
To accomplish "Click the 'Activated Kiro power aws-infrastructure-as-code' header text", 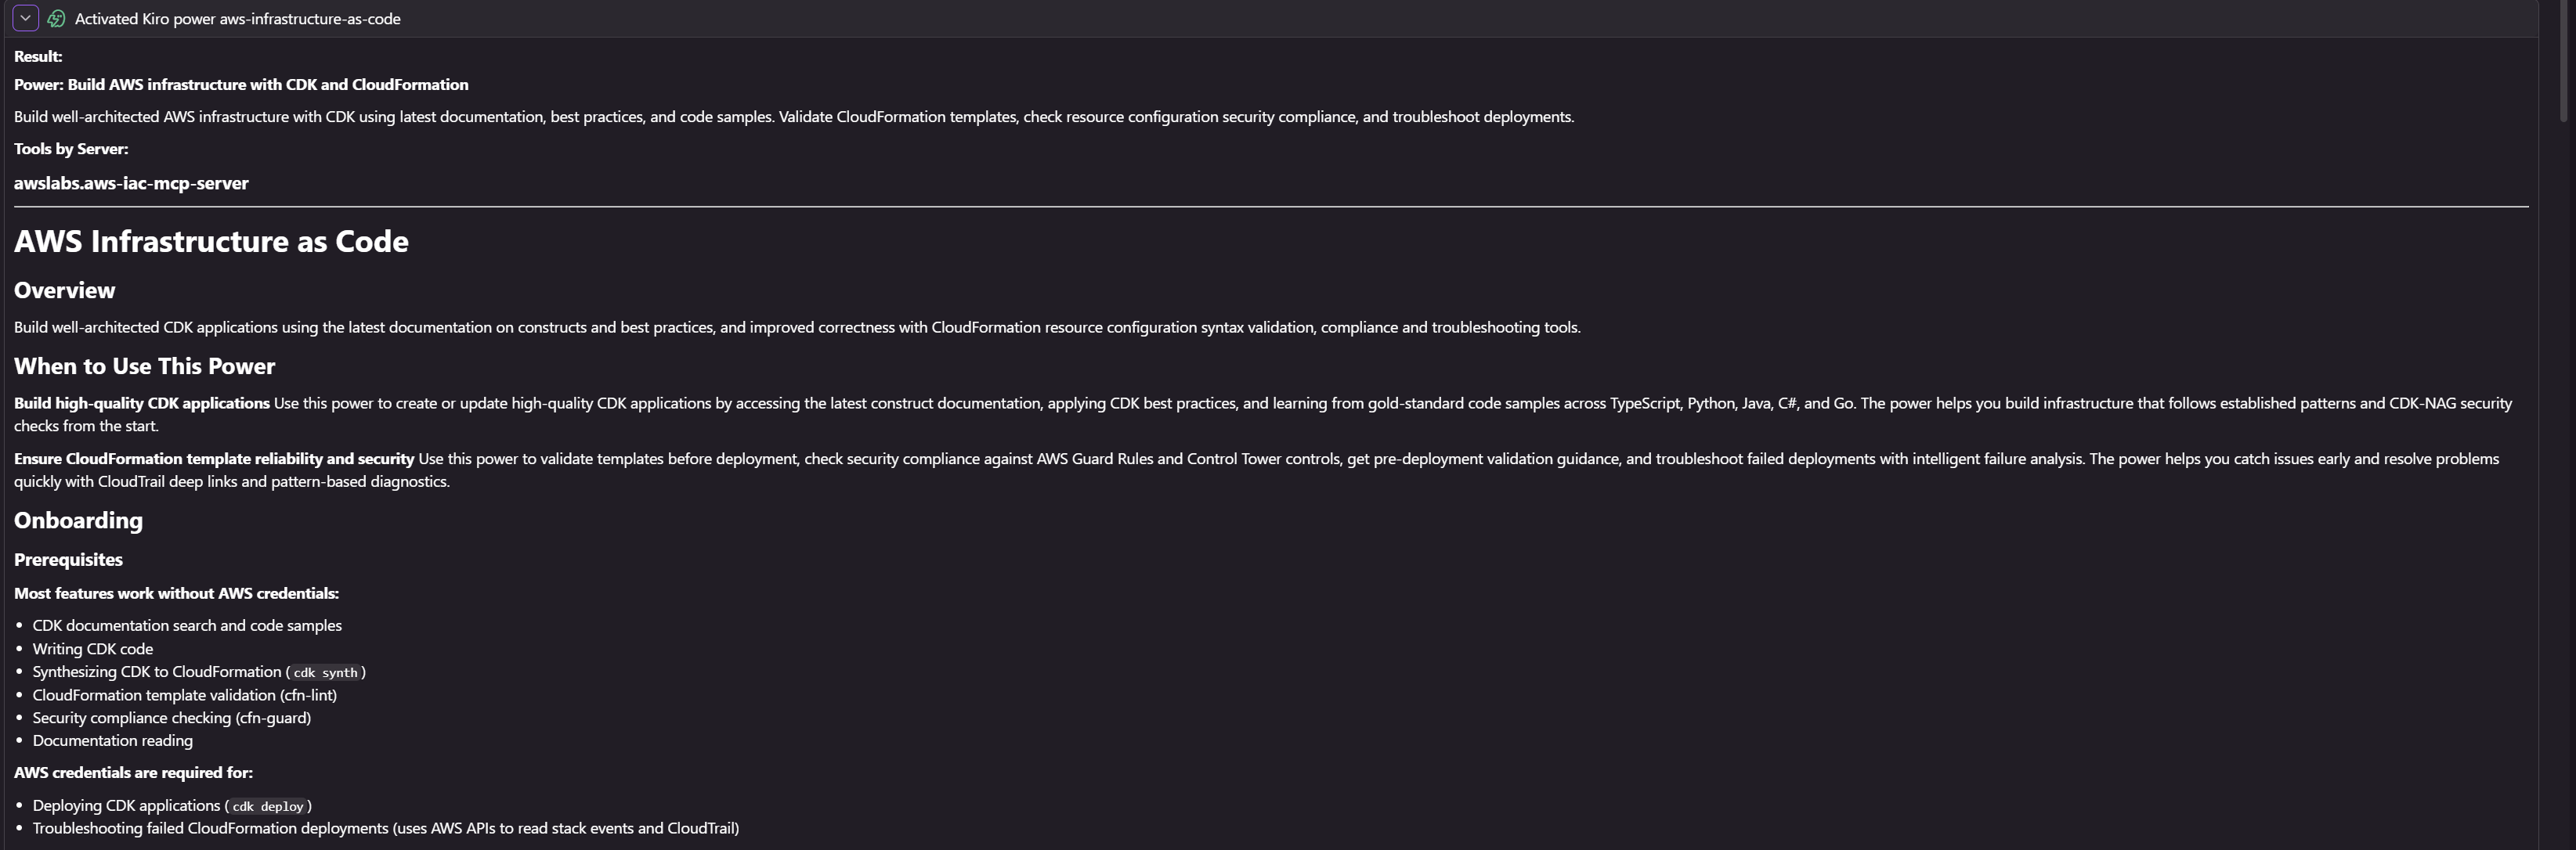I will tap(237, 19).
